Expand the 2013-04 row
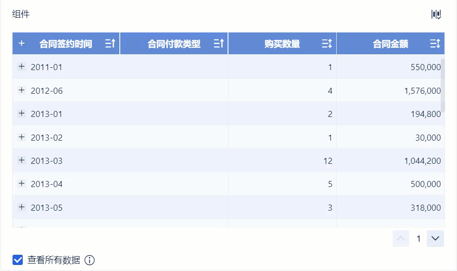Viewport: 457px width, 271px height. pyautogui.click(x=21, y=184)
